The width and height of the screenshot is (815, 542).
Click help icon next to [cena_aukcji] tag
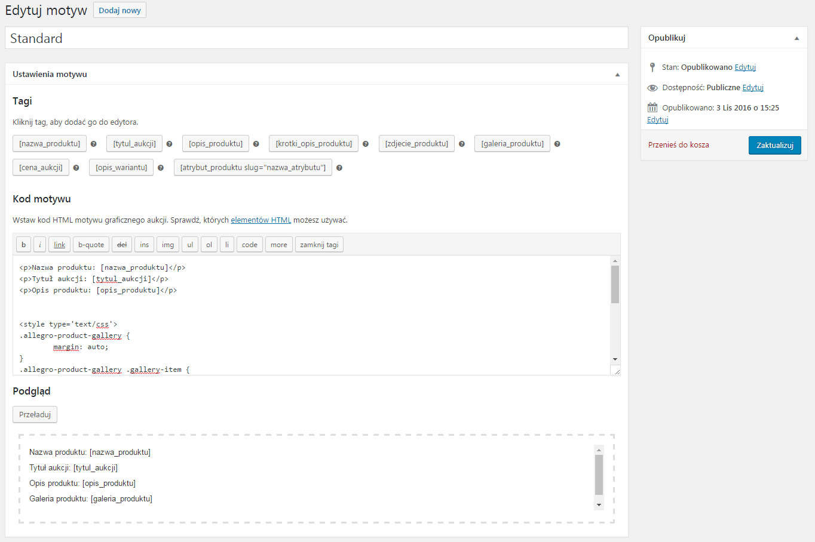pyautogui.click(x=76, y=168)
